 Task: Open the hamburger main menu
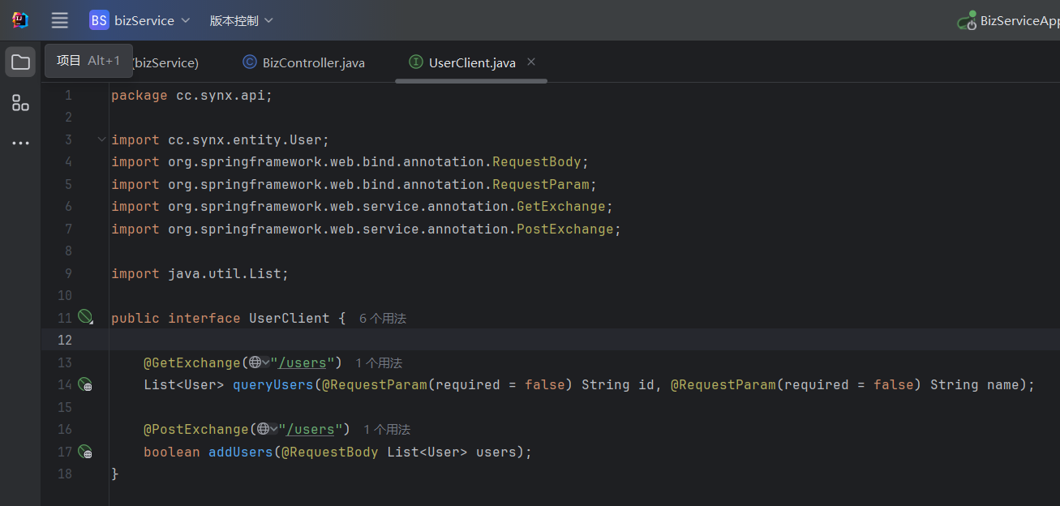coord(59,20)
